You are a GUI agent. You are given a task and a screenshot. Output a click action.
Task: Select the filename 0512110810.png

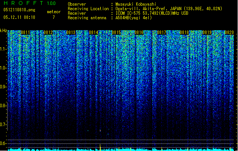pyautogui.click(x=19, y=10)
